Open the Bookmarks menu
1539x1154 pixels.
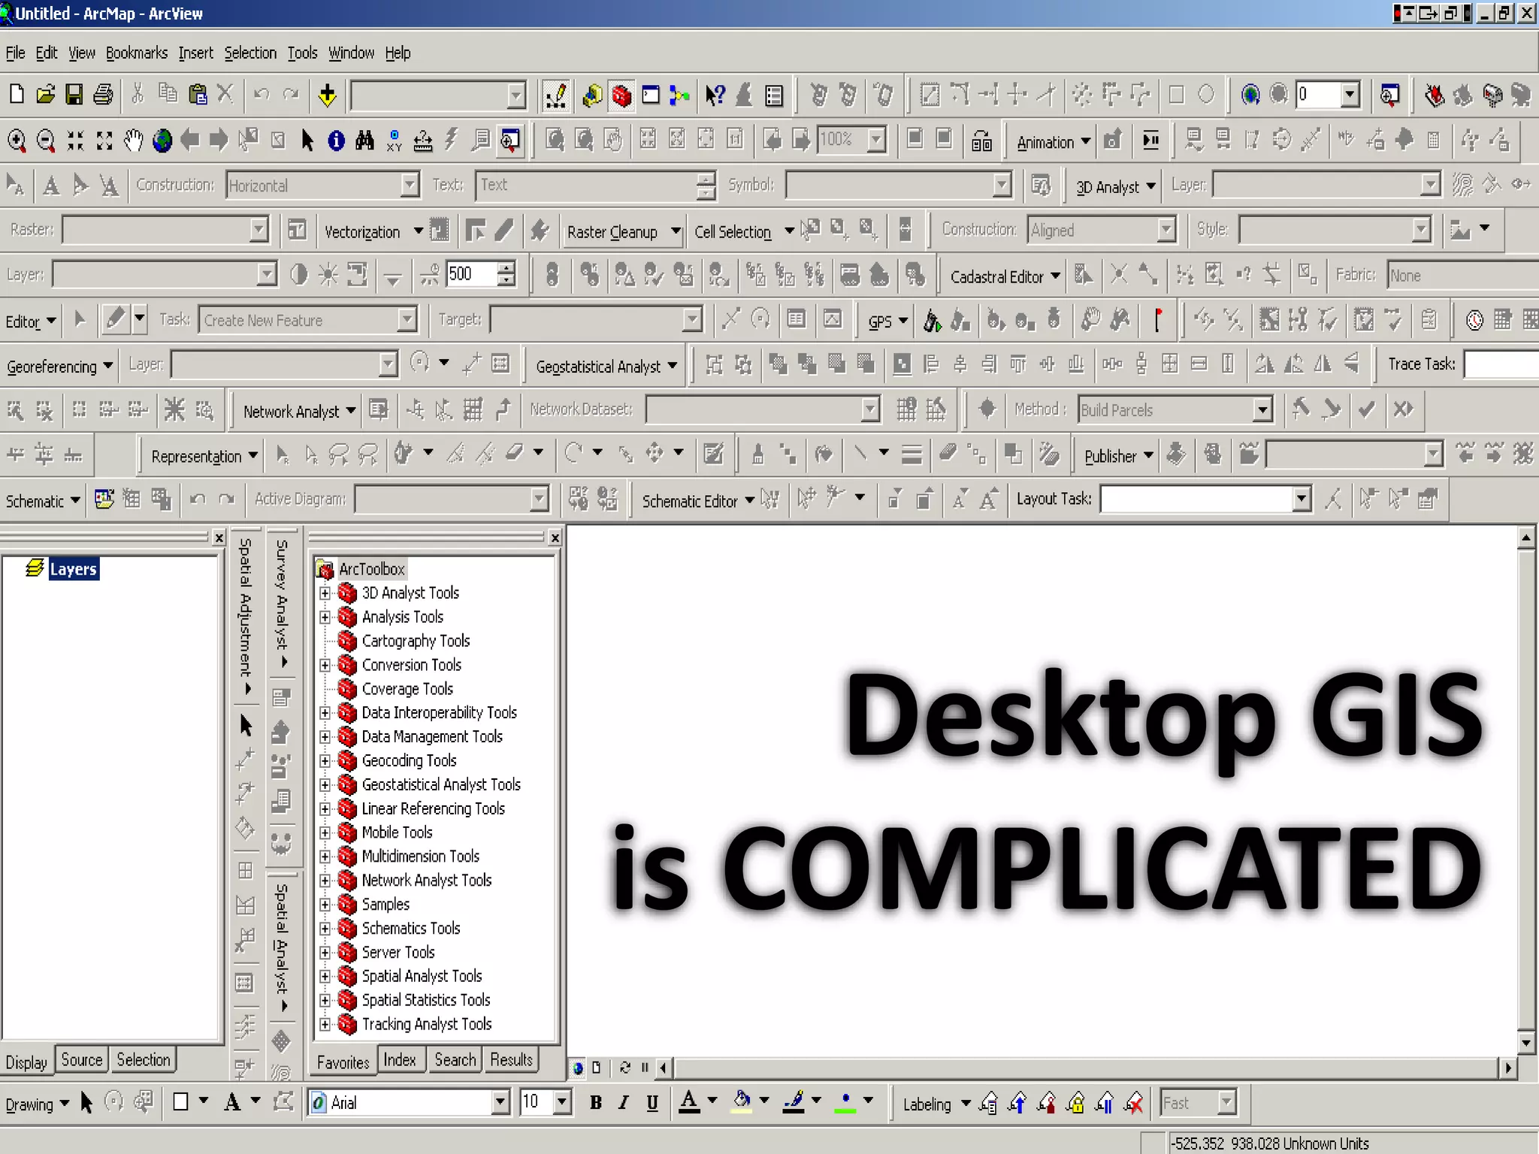pos(136,53)
